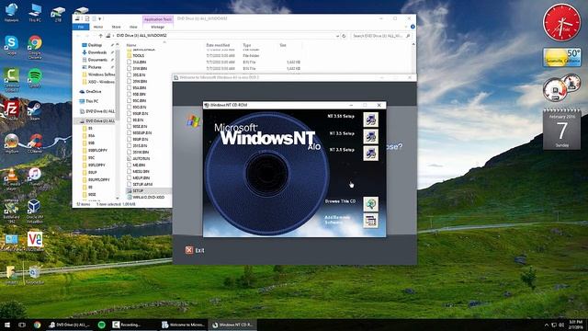Open the CCleaner desktop shortcut
The height and width of the screenshot is (331, 588).
[x=35, y=143]
